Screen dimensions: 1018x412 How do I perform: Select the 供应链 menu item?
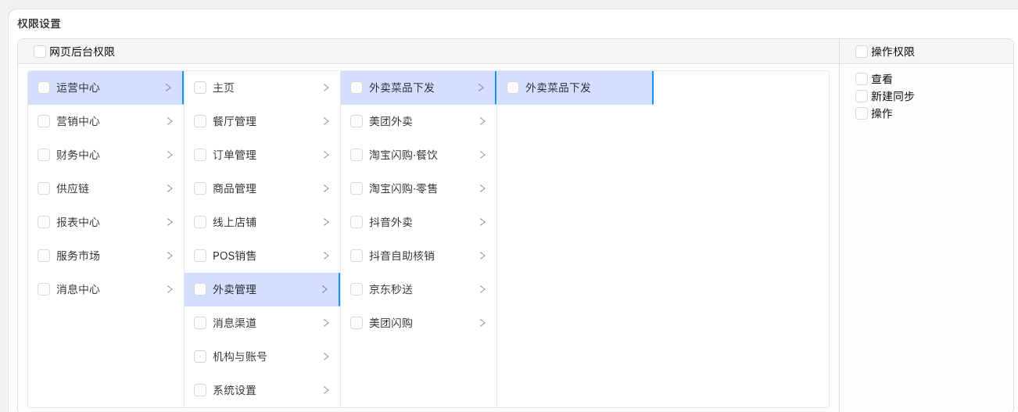pyautogui.click(x=73, y=188)
